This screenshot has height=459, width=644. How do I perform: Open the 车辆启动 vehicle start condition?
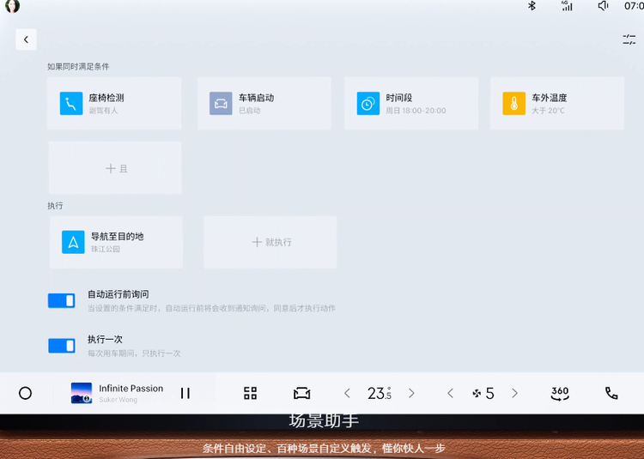click(264, 104)
